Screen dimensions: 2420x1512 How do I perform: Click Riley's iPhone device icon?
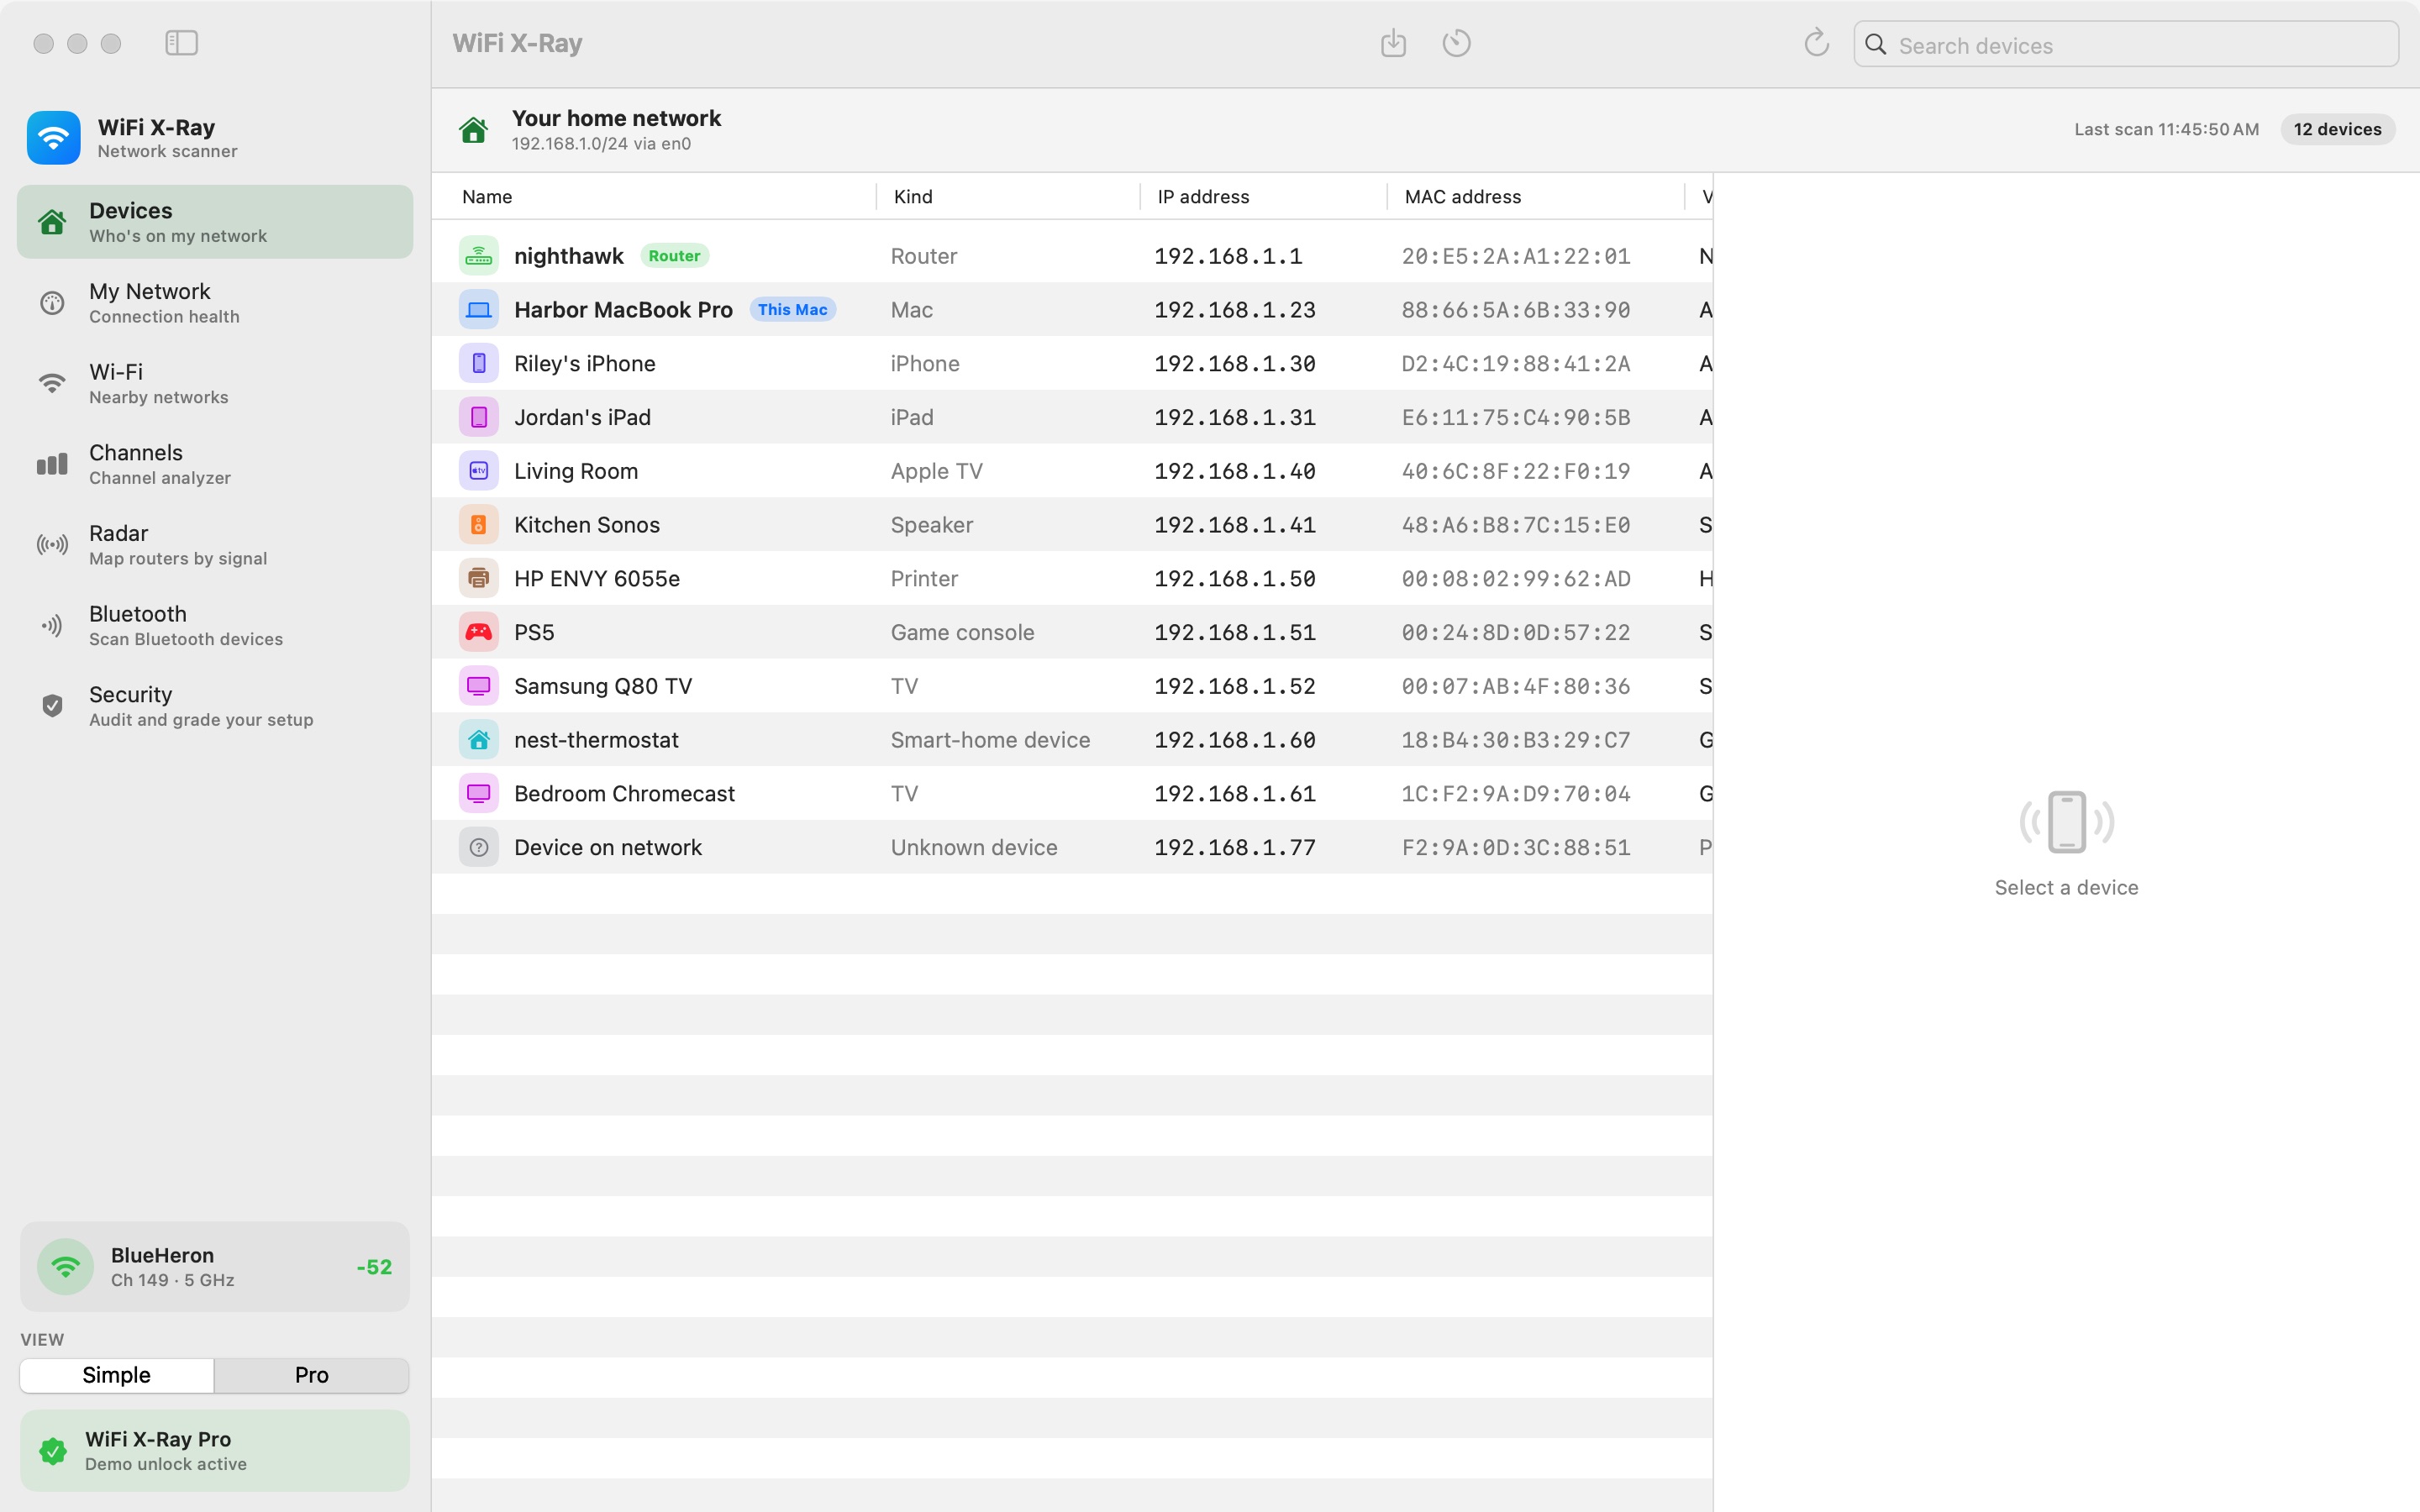pyautogui.click(x=479, y=364)
